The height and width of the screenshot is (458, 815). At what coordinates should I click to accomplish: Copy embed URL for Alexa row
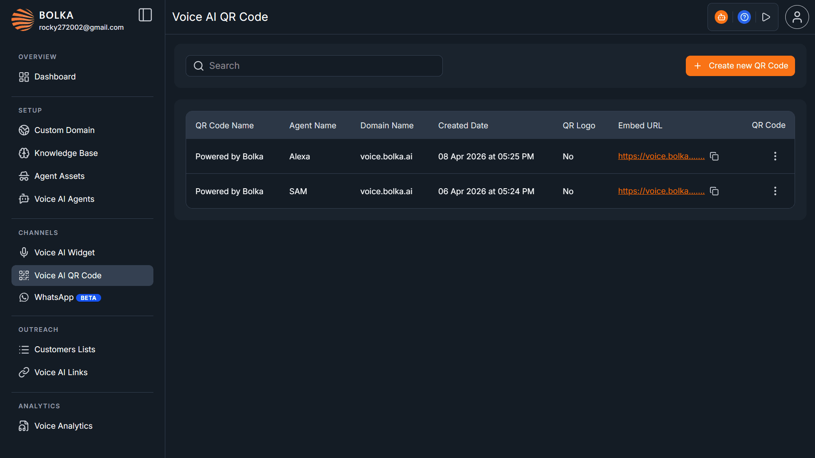714,156
